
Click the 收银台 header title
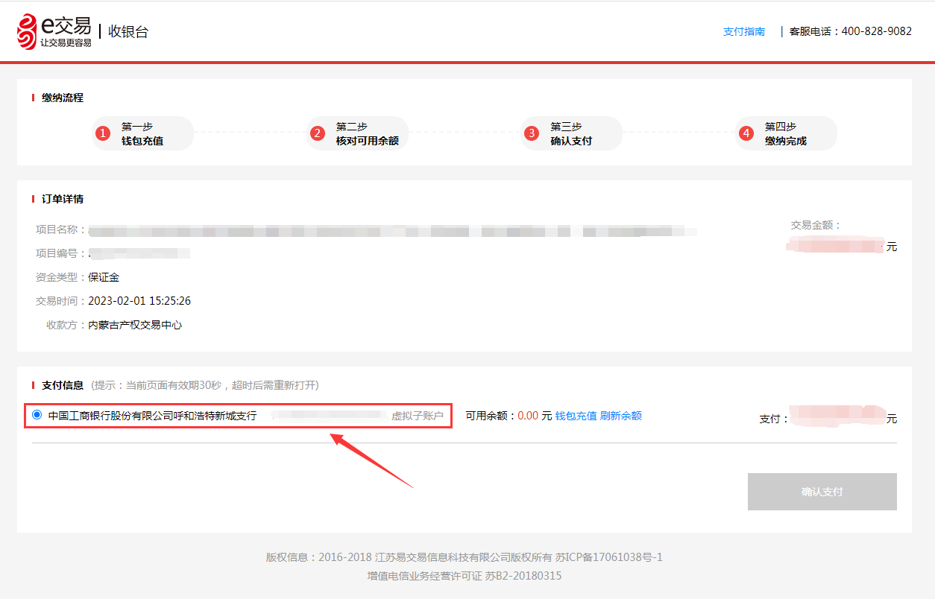pyautogui.click(x=128, y=31)
